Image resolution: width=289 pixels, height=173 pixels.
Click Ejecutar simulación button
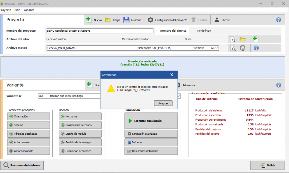coord(151,121)
